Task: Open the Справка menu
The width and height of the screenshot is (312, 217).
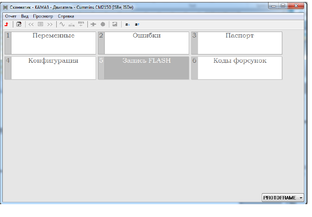Action: [66, 16]
